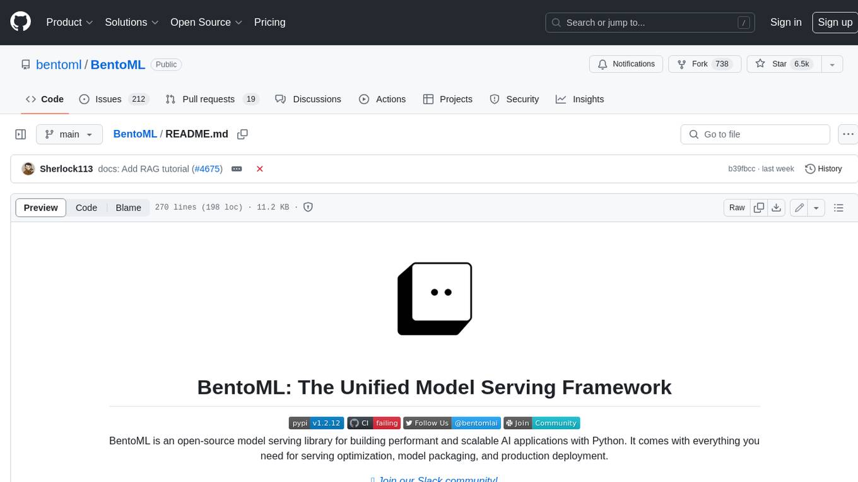Switch to the Actions tab
Image resolution: width=858 pixels, height=482 pixels.
382,99
